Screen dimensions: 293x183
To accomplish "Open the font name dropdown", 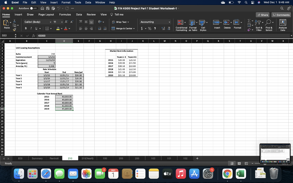I will [x=50, y=22].
